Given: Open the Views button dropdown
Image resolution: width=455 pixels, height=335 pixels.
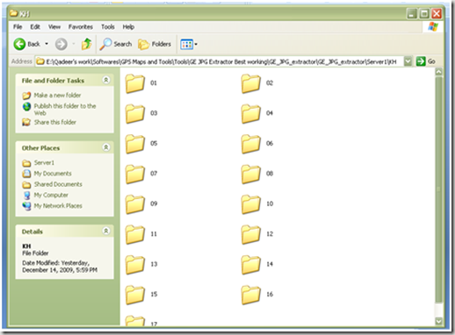Looking at the screenshot, I should [189, 45].
